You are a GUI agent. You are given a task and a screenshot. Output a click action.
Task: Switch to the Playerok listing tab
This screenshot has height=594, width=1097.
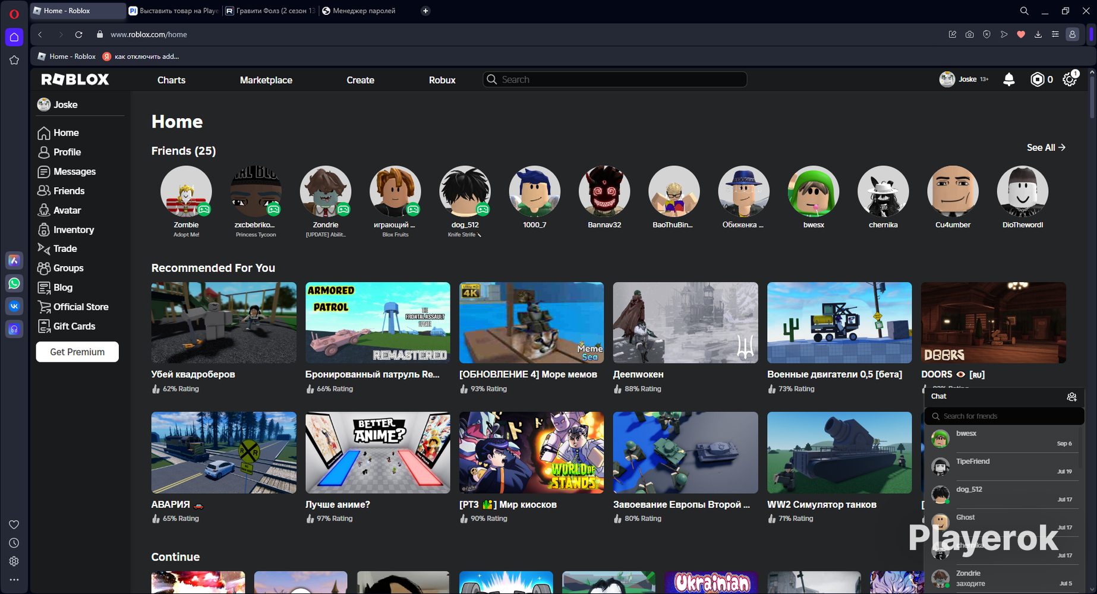pyautogui.click(x=174, y=11)
